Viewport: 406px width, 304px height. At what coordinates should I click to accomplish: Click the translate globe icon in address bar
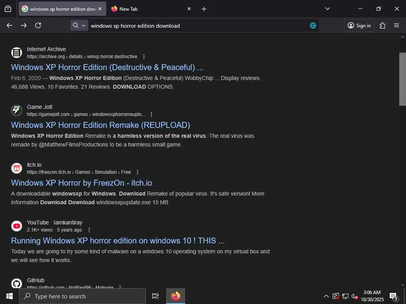pyautogui.click(x=313, y=26)
